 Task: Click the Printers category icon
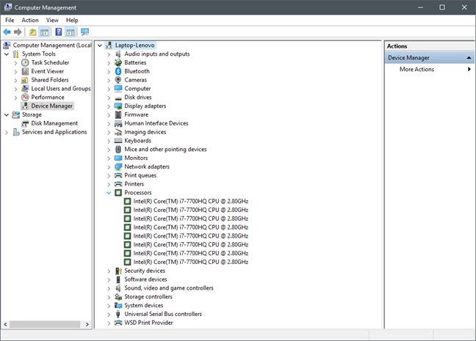(118, 184)
